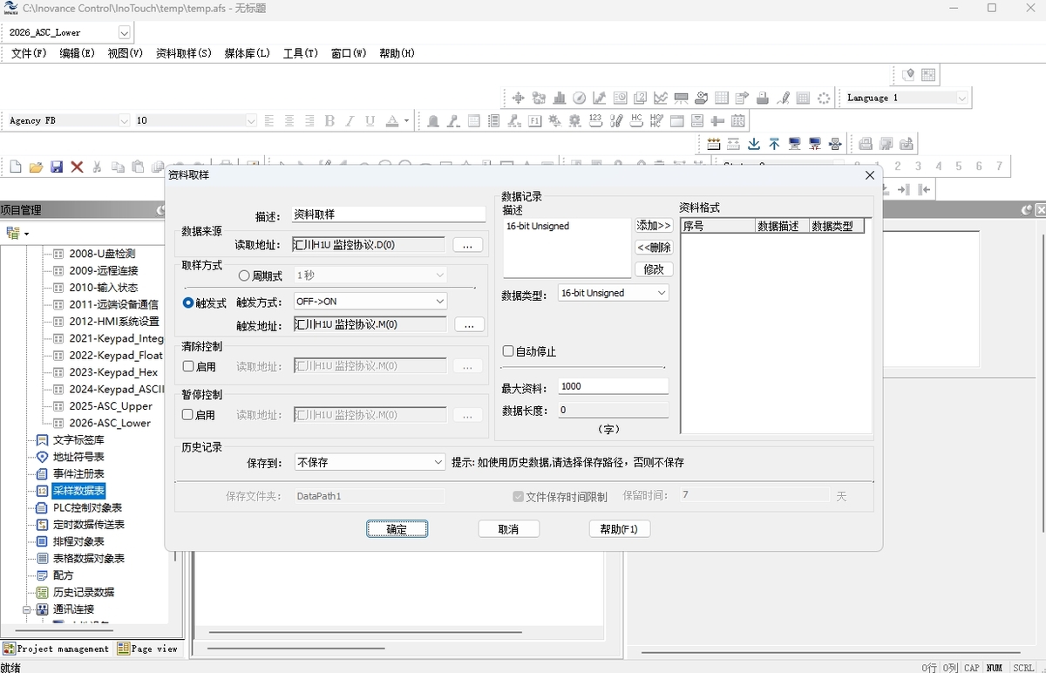This screenshot has height=673, width=1046.
Task: Switch to the Page view tab
Action: click(147, 649)
